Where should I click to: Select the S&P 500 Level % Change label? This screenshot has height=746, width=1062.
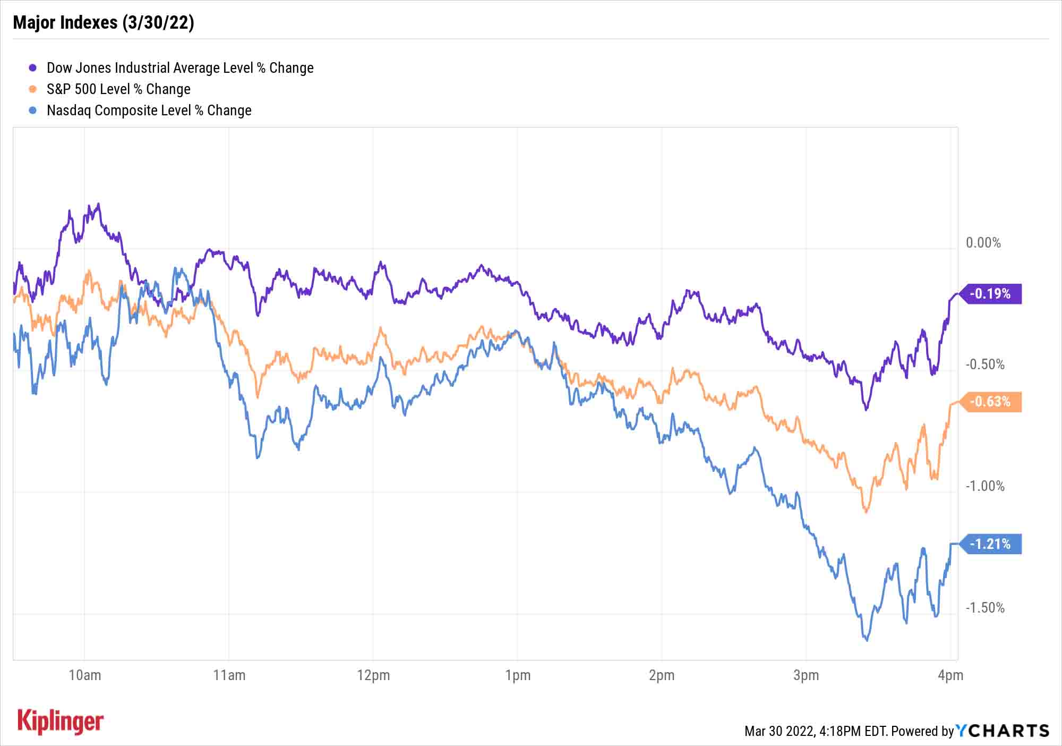click(118, 89)
